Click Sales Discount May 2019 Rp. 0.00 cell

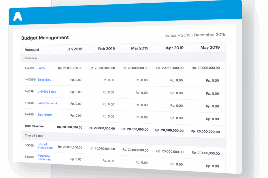[212, 106]
